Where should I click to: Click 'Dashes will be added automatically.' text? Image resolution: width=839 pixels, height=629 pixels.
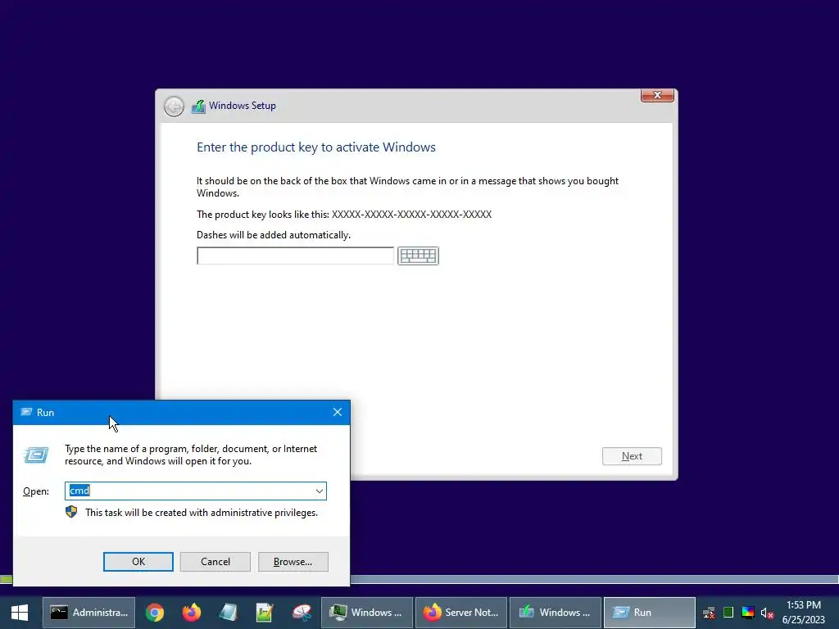click(274, 235)
